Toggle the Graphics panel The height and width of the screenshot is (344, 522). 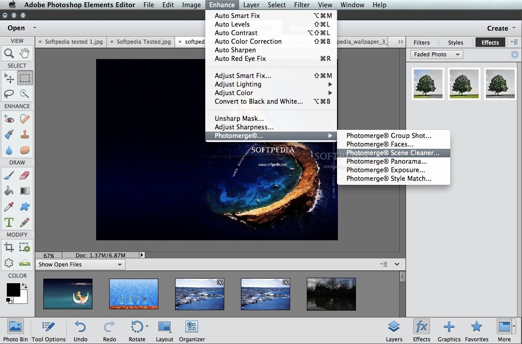449,330
